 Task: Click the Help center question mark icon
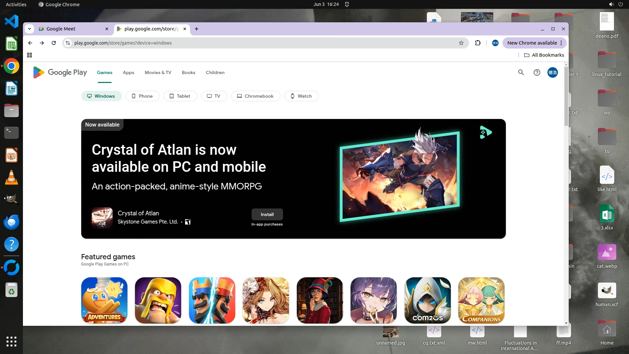point(537,72)
